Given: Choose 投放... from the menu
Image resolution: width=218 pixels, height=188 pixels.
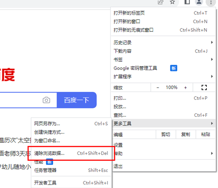Looking at the screenshot, I should click(x=163, y=107).
